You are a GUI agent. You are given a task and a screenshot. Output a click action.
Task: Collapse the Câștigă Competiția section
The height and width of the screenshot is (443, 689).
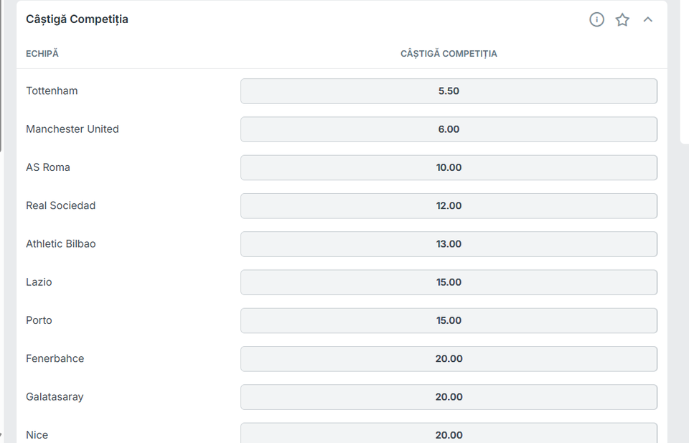[x=647, y=19]
